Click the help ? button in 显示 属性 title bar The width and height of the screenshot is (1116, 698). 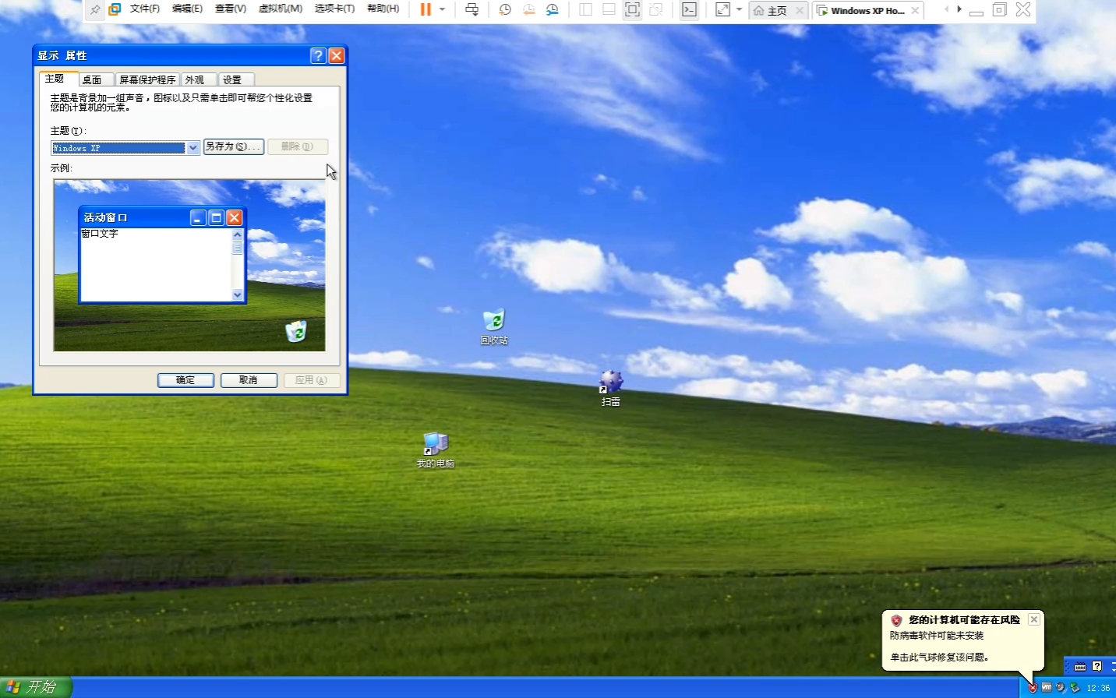tap(318, 55)
